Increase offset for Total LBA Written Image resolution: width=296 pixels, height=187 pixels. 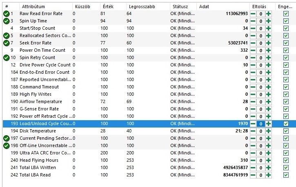(268, 168)
